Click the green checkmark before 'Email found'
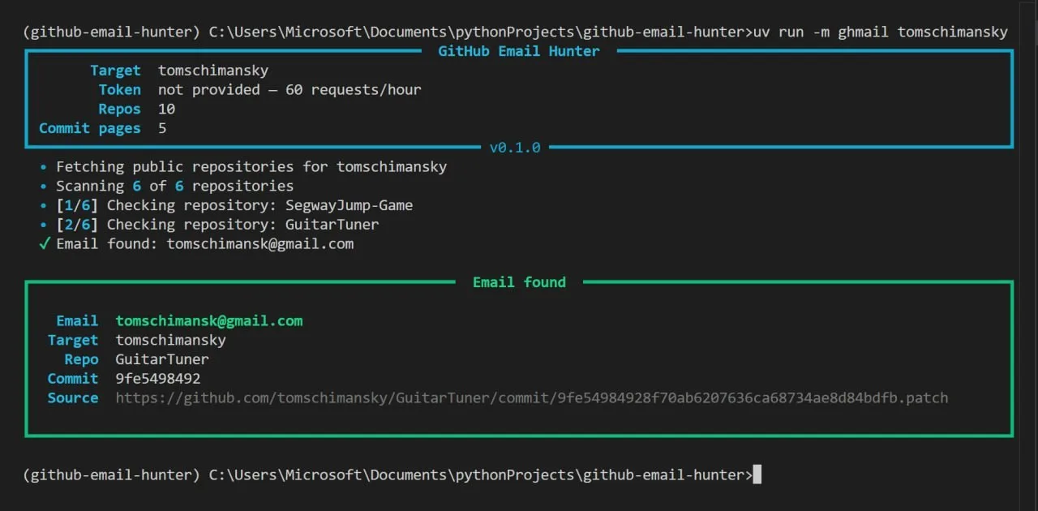Viewport: 1038px width, 511px height. 44,243
